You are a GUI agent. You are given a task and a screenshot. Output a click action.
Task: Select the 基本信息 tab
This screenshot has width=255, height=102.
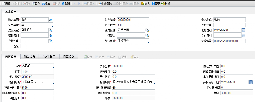click(11, 12)
